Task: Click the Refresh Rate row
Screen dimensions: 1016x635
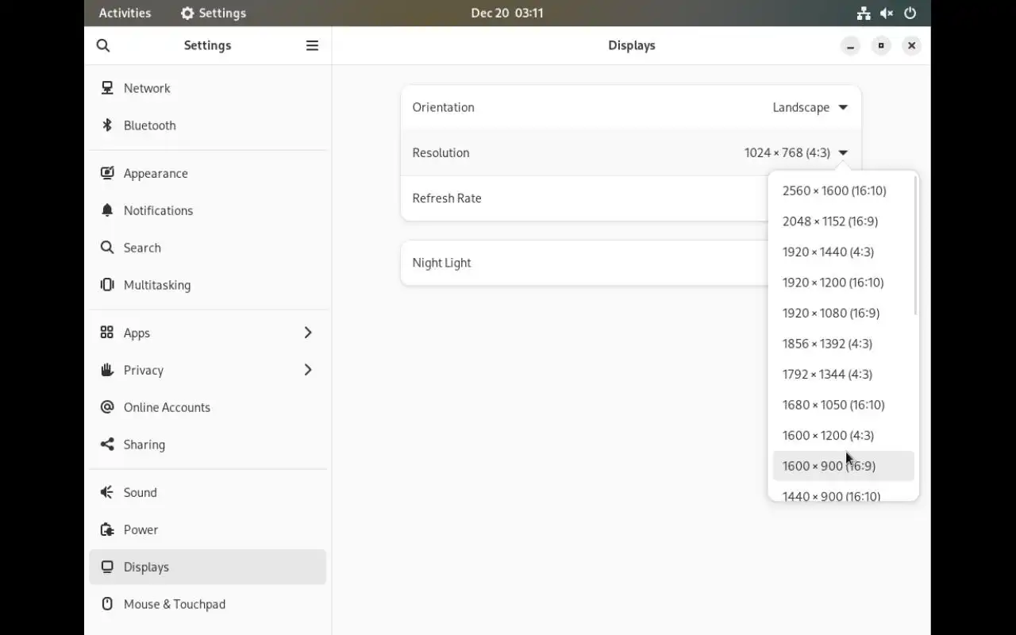Action: [631, 198]
